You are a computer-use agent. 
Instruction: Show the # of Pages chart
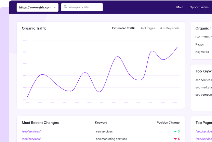point(148,28)
